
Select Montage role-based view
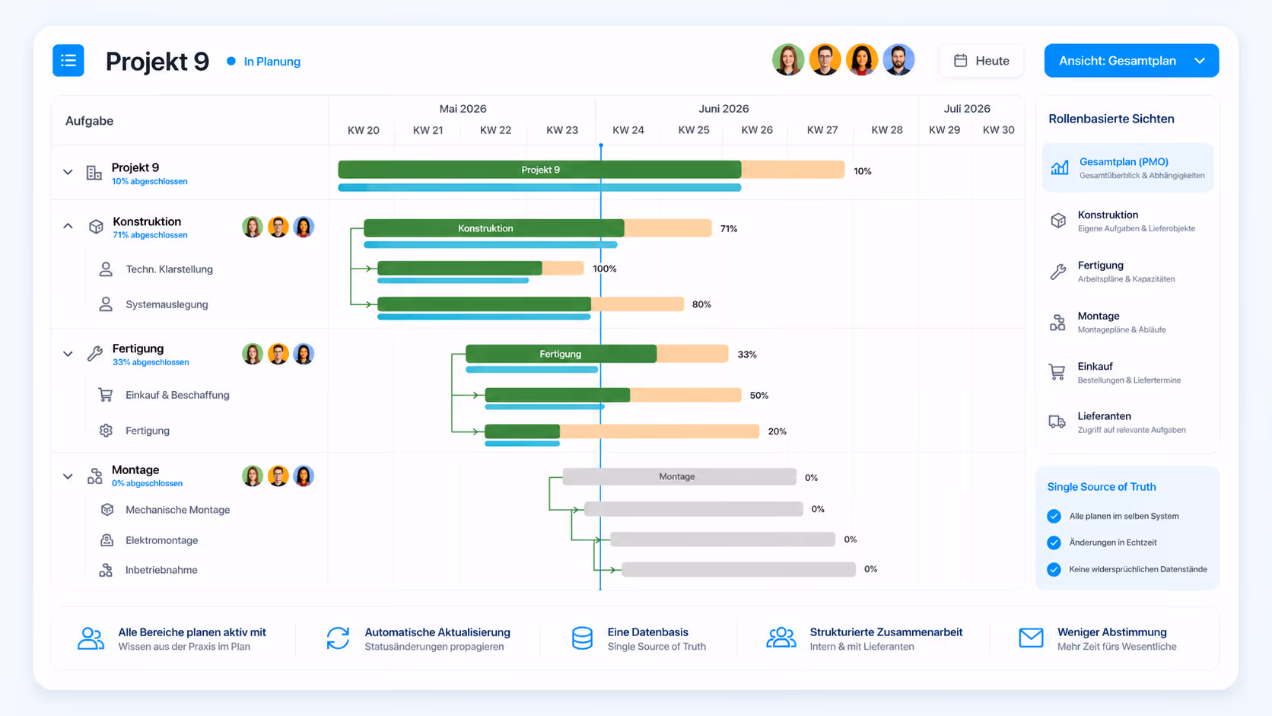click(1127, 323)
